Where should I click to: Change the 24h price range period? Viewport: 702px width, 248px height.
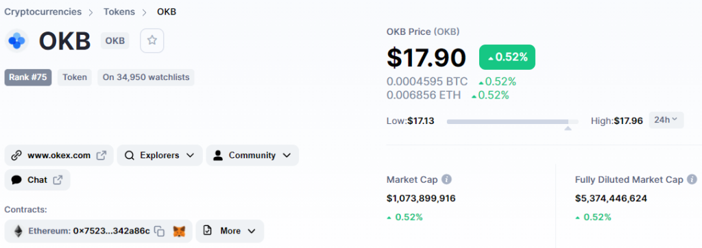click(x=666, y=120)
